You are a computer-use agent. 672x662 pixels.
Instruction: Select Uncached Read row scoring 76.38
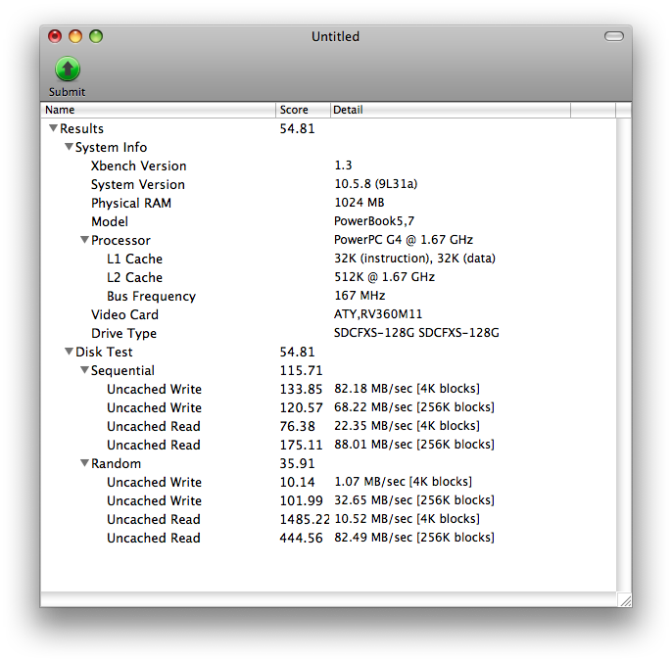[x=329, y=426]
